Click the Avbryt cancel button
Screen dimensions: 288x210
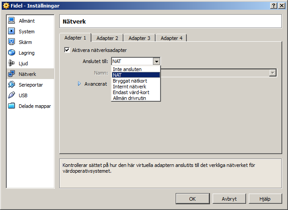pyautogui.click(x=229, y=199)
